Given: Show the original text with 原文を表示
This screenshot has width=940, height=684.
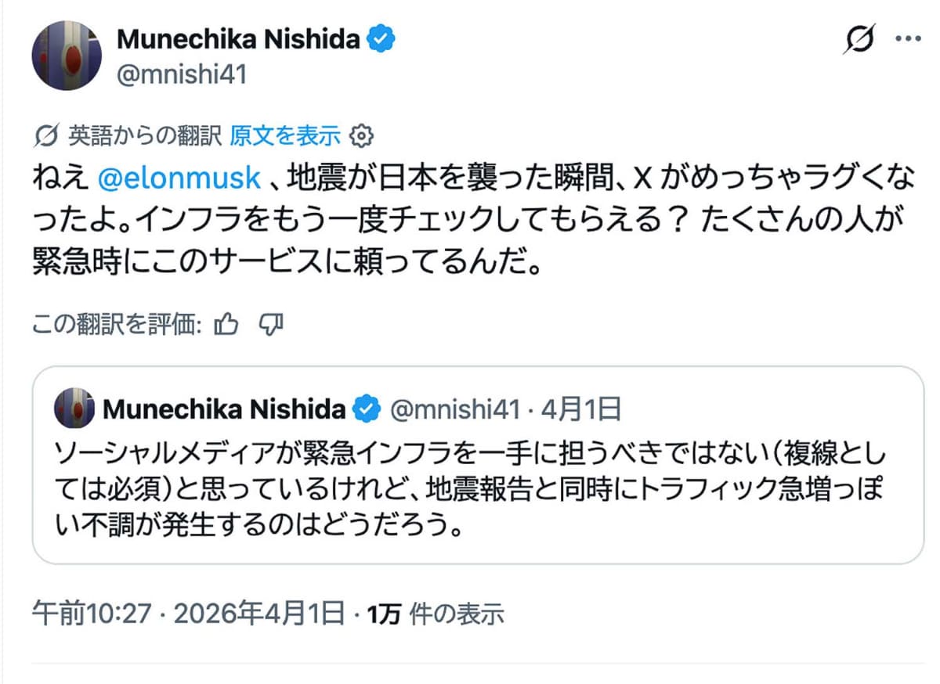Looking at the screenshot, I should tap(286, 135).
